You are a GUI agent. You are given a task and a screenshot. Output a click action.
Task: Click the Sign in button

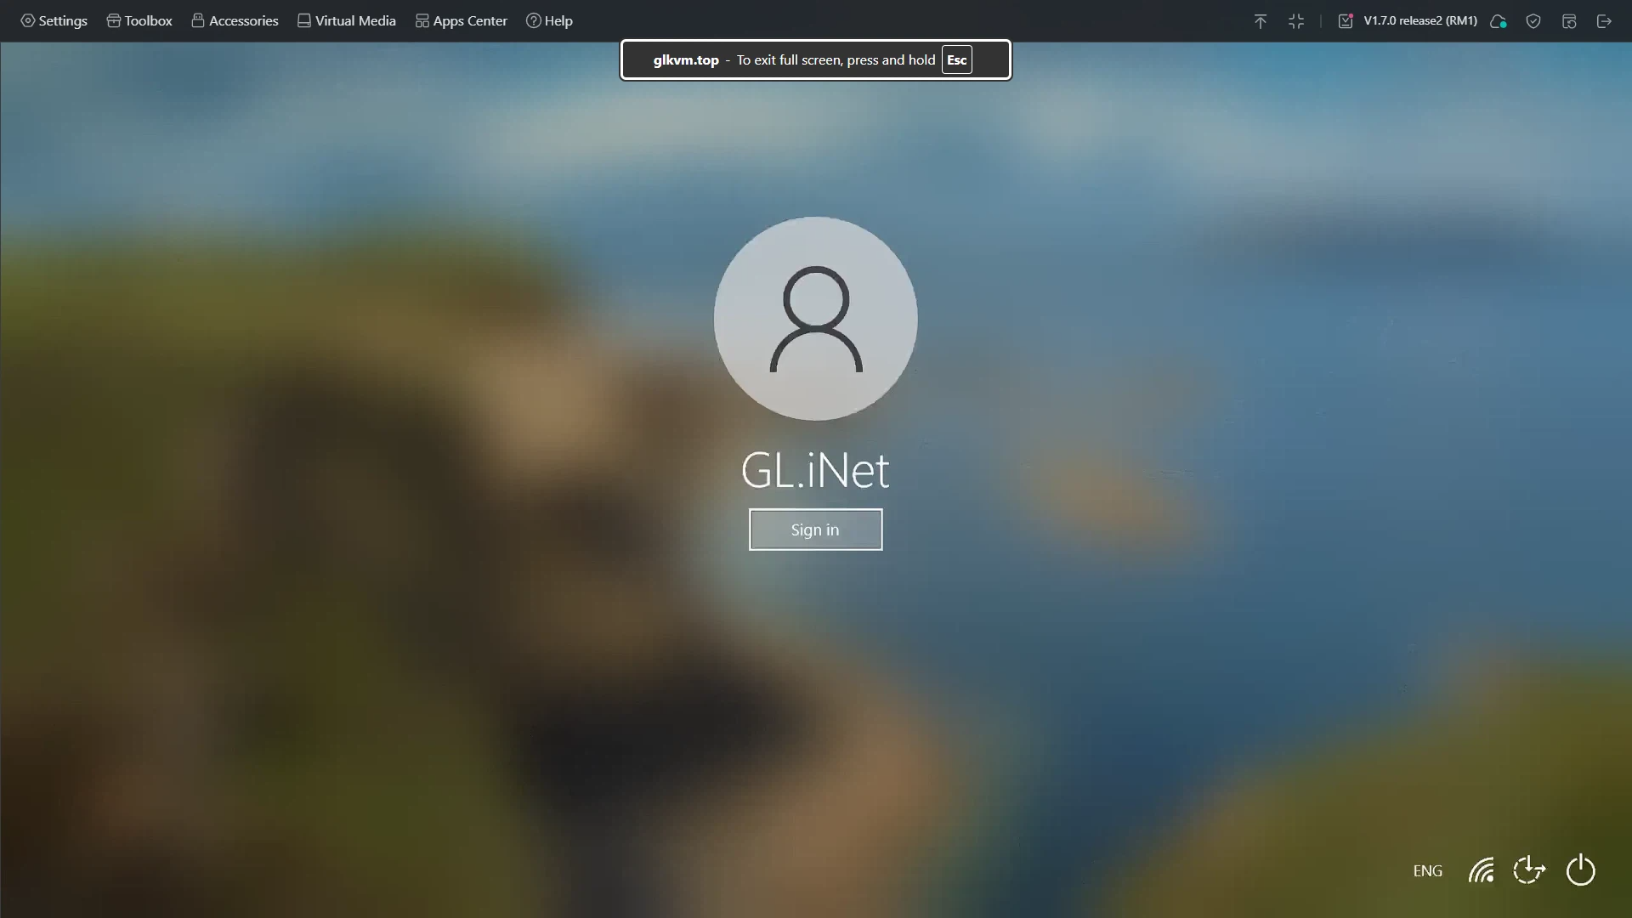click(815, 529)
